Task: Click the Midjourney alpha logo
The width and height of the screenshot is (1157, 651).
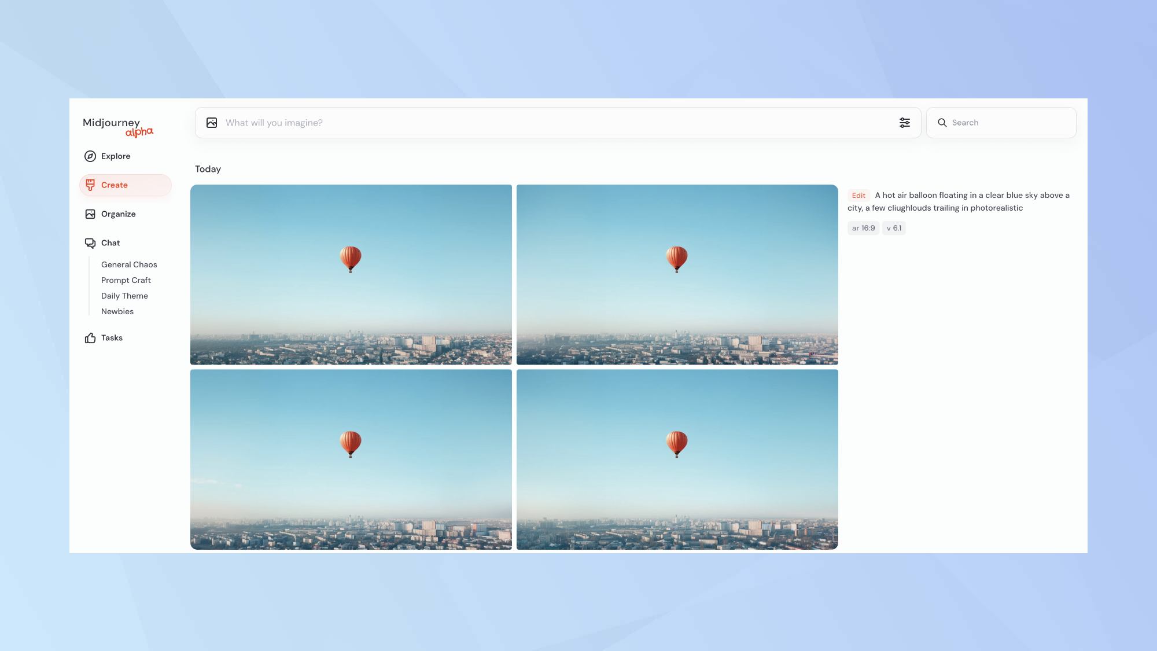Action: [x=117, y=127]
